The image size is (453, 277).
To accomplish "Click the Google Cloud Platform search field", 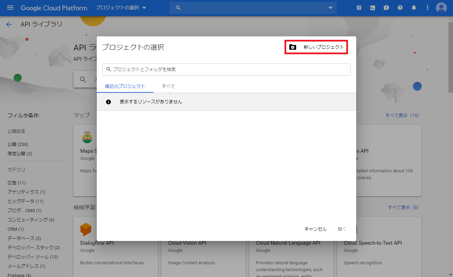I will tap(253, 8).
